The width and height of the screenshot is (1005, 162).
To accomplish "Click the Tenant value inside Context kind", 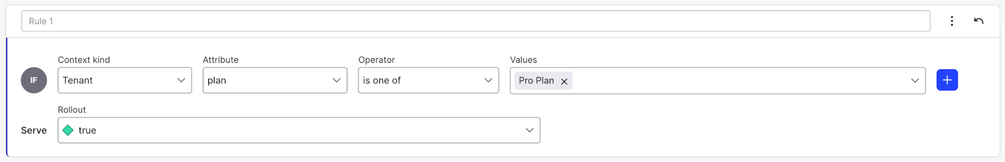I will 78,80.
